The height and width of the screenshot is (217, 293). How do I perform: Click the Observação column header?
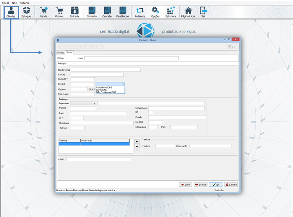tap(105, 141)
